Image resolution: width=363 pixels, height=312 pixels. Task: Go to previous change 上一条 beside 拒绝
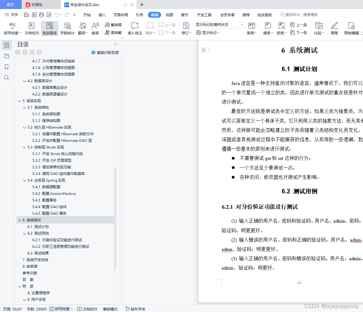click(x=299, y=25)
